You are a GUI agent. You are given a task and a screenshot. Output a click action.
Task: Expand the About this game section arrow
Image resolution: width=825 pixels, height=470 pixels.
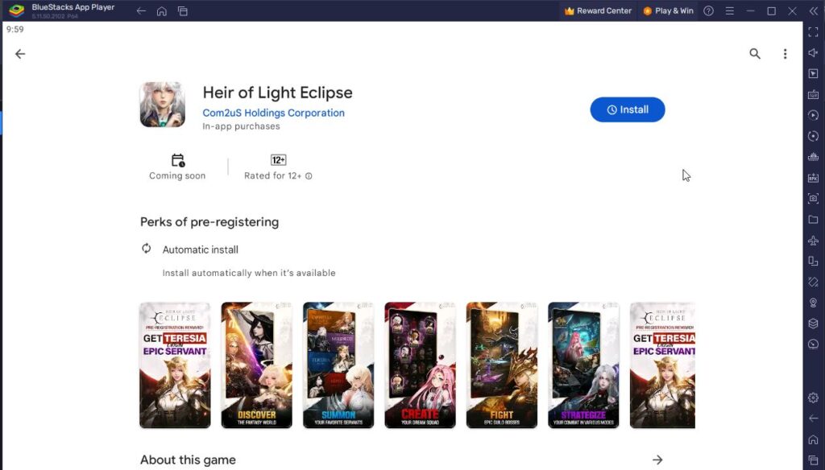(657, 459)
